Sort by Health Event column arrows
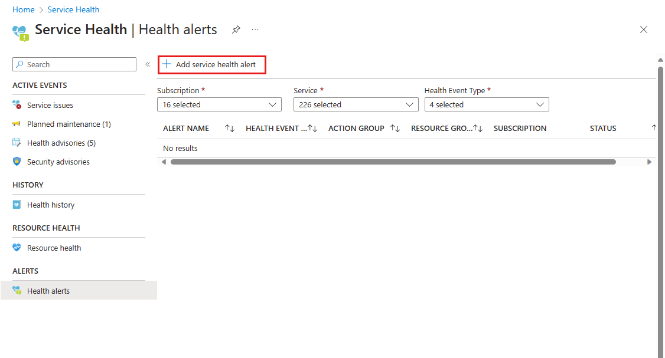Image resolution: width=665 pixels, height=358 pixels. click(312, 128)
